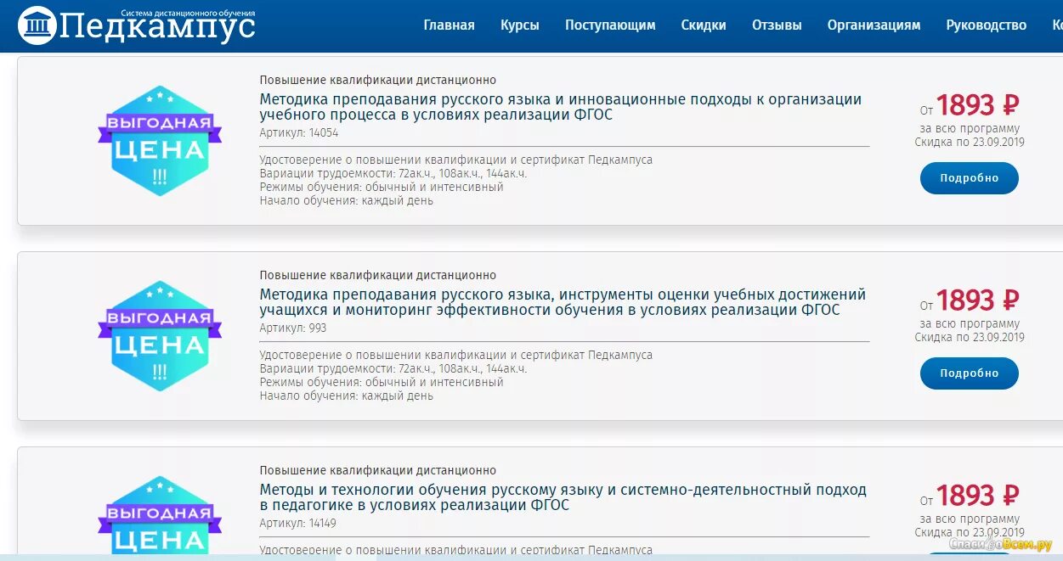Click 'Начало обучения: каждый день' in article 993 card

(x=347, y=396)
